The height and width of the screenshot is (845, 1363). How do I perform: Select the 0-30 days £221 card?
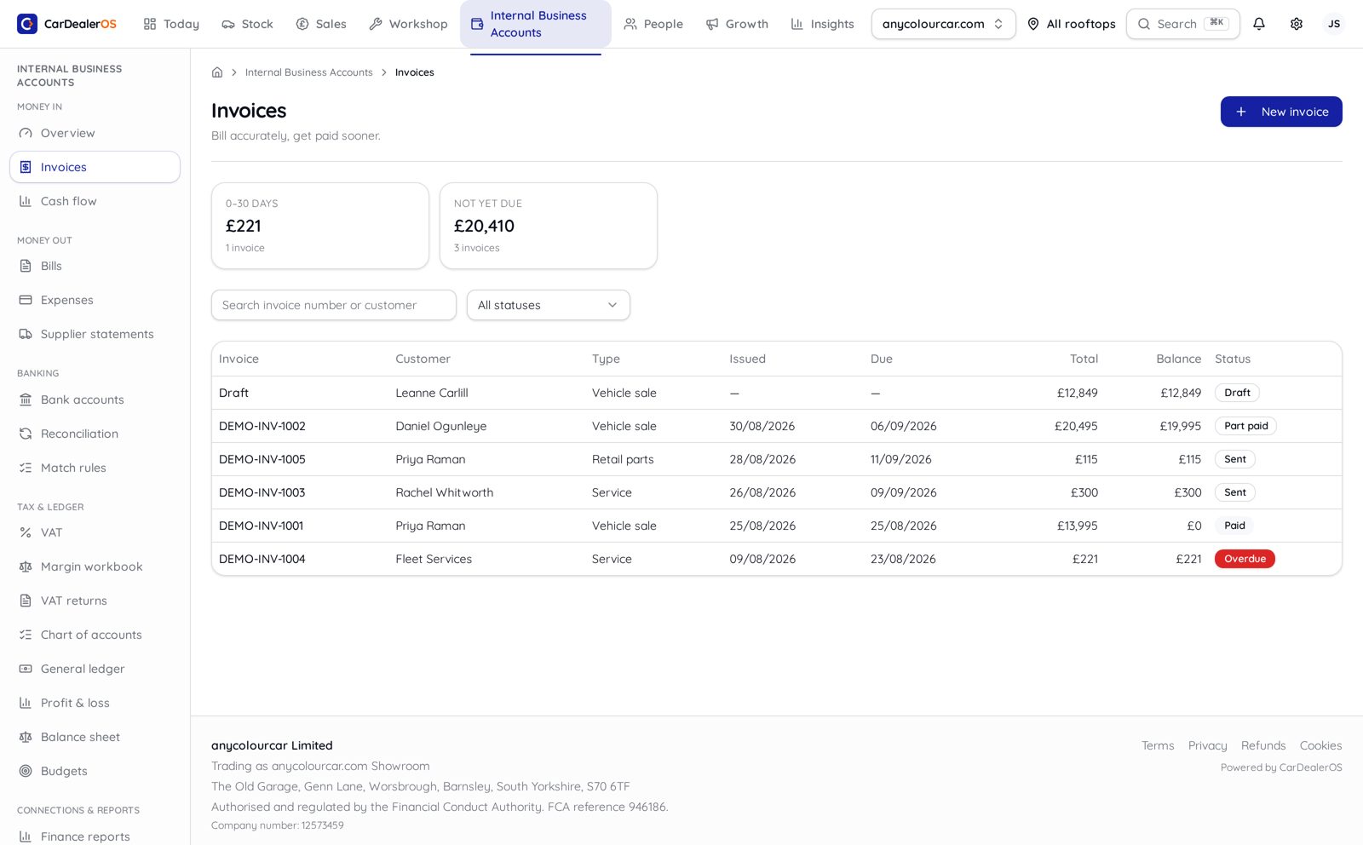pos(320,226)
